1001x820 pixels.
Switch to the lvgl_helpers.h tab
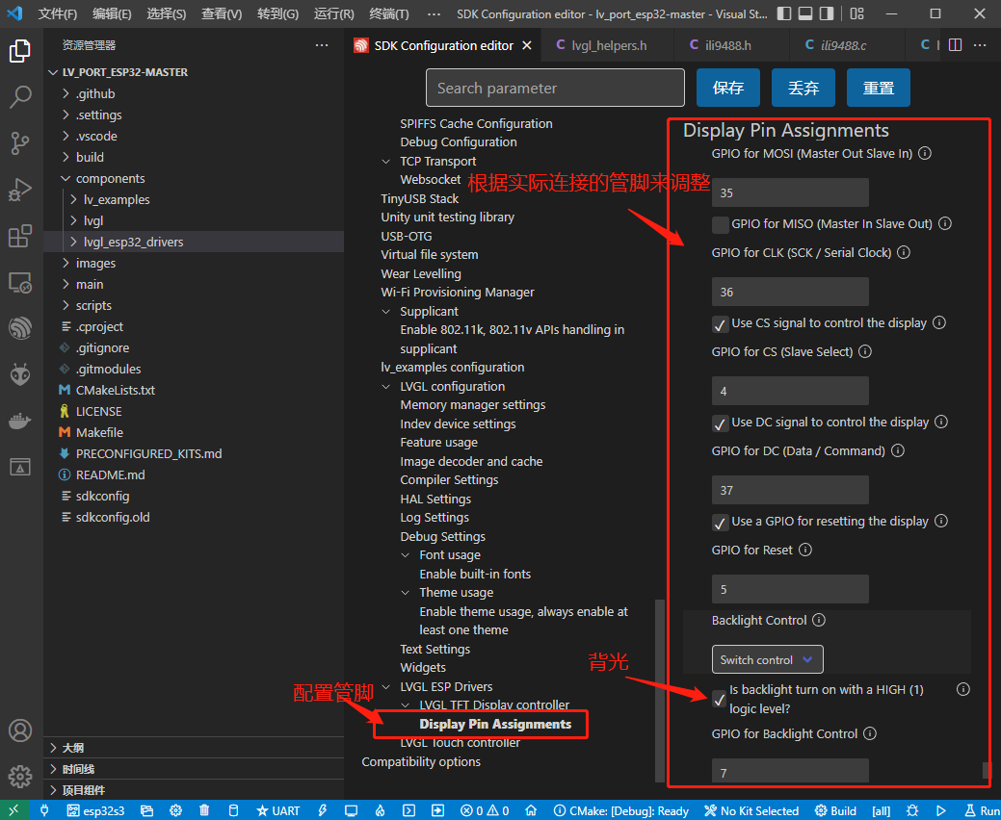607,45
